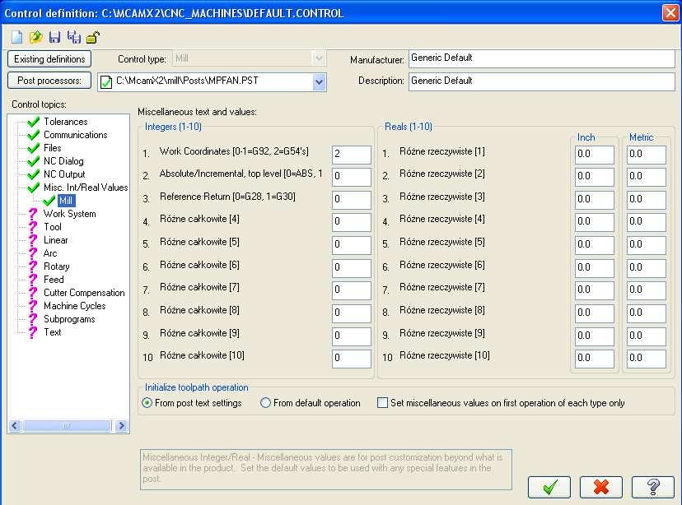
Task: Click the Metric field for Różne rzeczywiste [10]
Action: click(646, 359)
